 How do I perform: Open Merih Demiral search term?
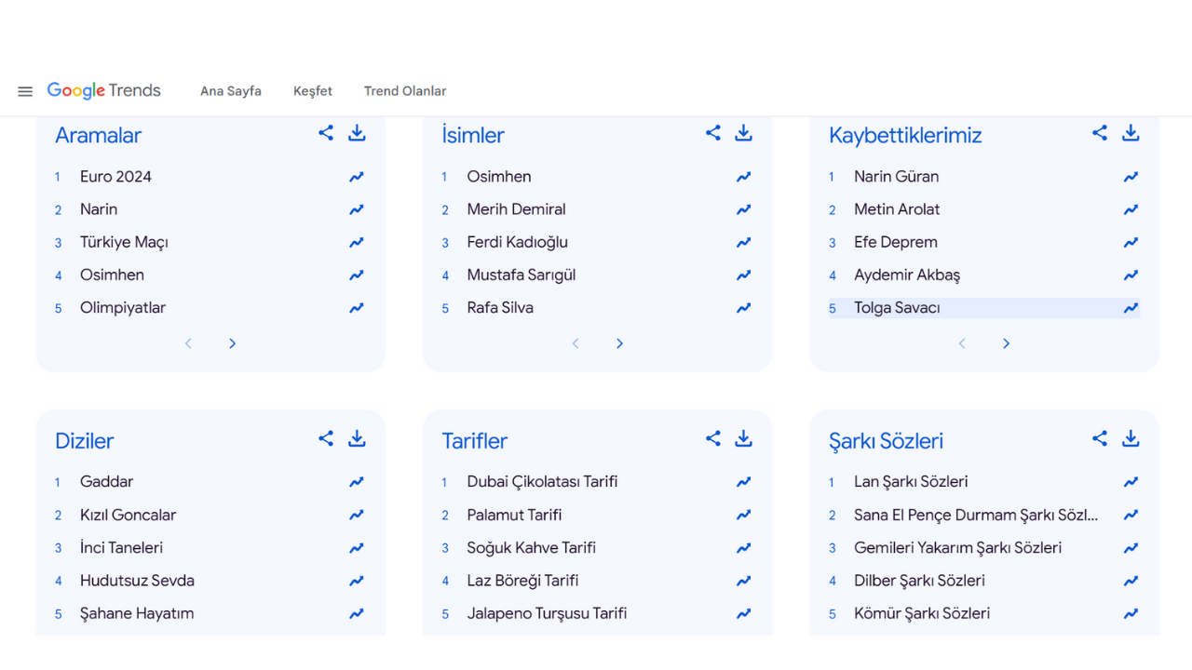click(516, 209)
